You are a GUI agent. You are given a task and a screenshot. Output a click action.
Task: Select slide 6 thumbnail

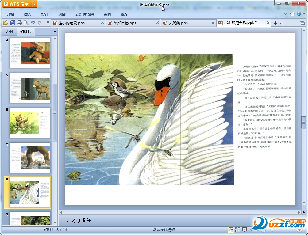pos(30,123)
